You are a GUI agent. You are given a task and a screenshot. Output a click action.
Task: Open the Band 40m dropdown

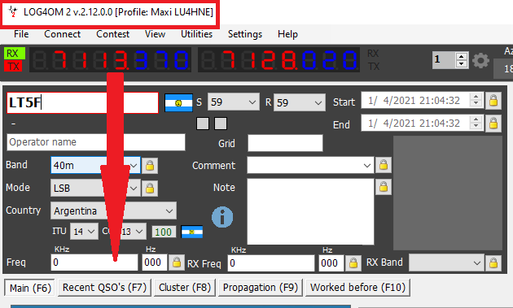[96, 165]
